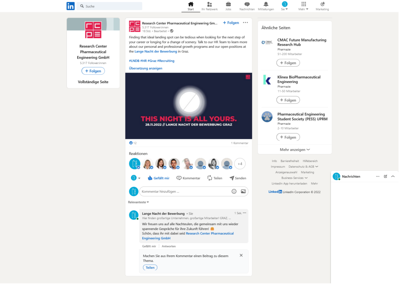Open the emoji picker in comment box
Screen dimensions: 401x285
point(234,192)
